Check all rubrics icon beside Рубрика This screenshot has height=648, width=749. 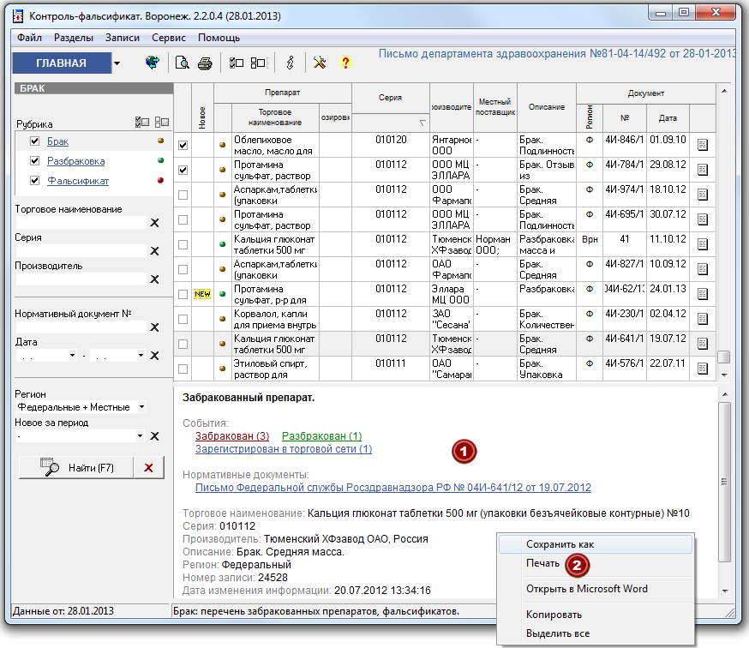(x=142, y=123)
